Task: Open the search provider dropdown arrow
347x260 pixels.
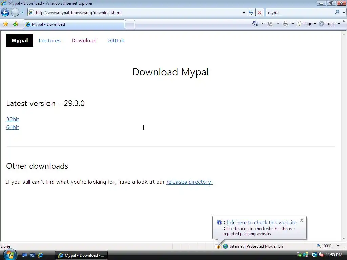Action: 344,13
